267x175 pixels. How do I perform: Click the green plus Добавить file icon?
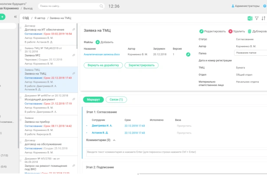point(98,42)
